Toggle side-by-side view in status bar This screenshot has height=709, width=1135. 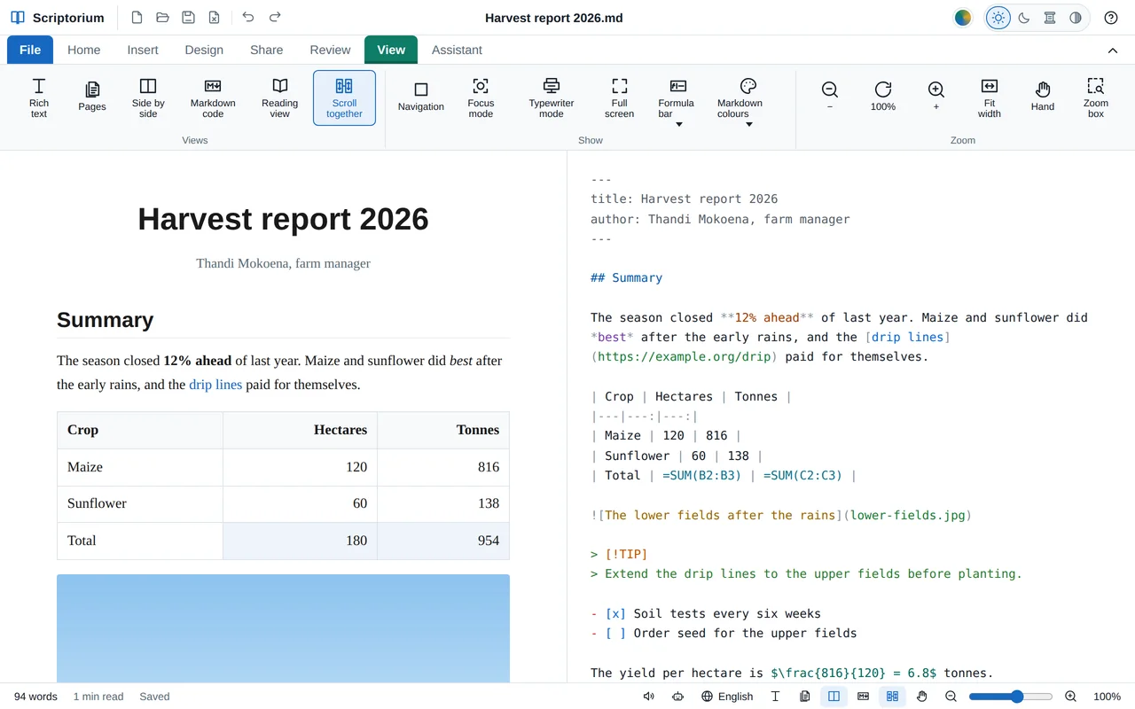(x=834, y=697)
